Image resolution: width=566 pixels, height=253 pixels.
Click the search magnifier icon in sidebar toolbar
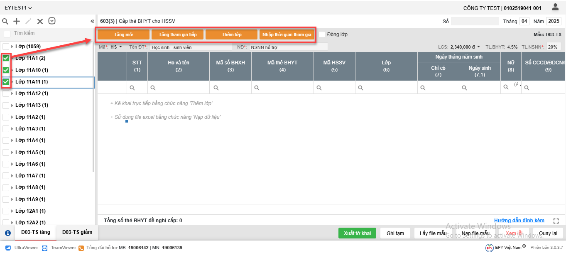(5, 21)
